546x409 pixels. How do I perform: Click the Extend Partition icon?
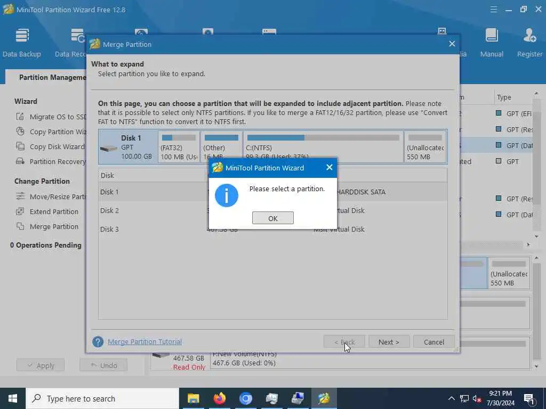20,211
